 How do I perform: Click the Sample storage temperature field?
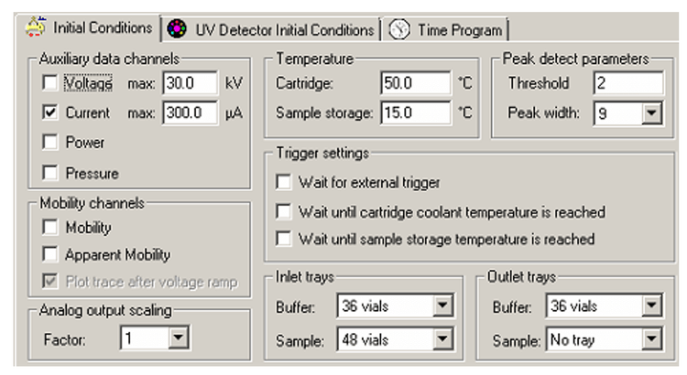(x=415, y=112)
